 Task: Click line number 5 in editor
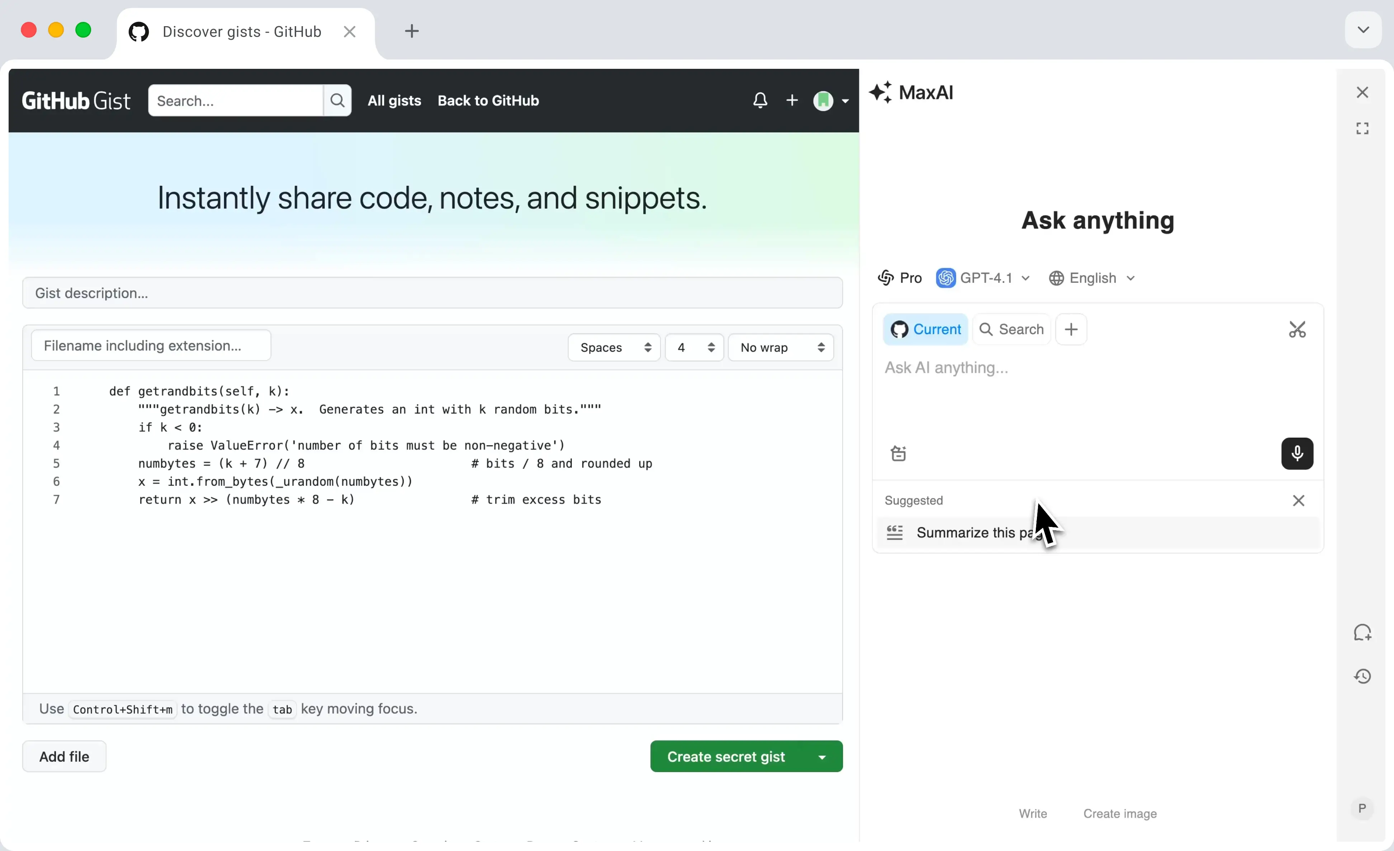(56, 463)
